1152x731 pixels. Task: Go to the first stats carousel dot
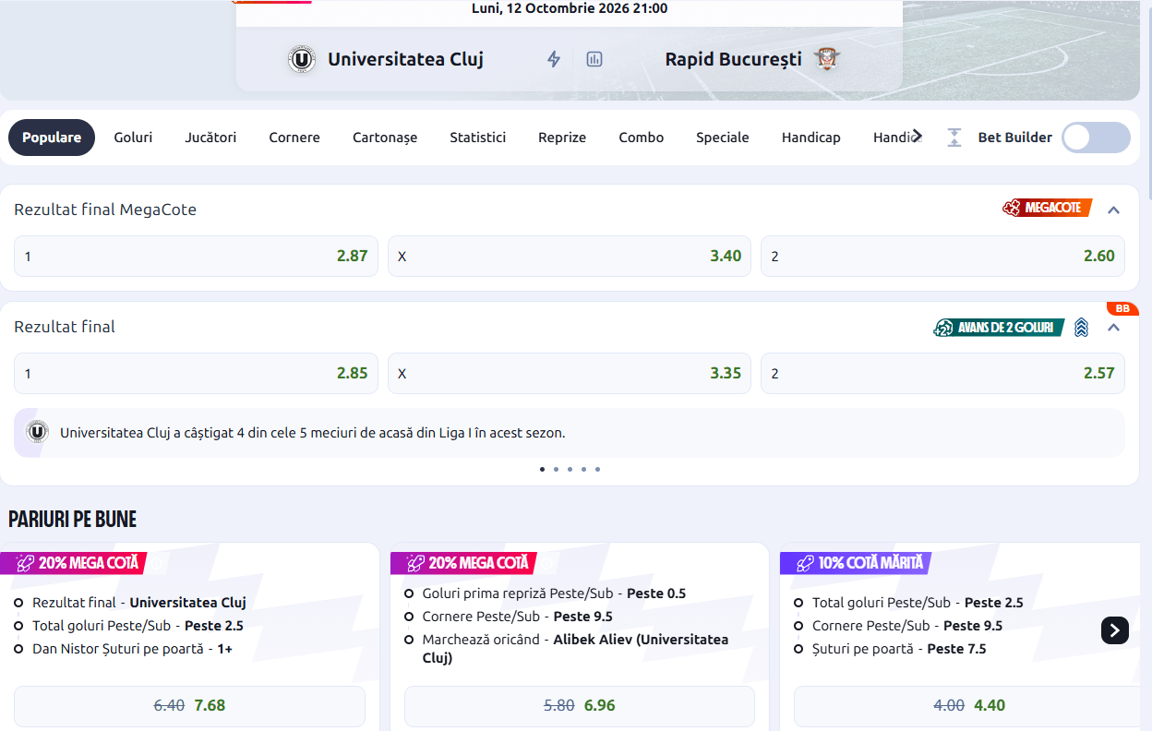542,469
